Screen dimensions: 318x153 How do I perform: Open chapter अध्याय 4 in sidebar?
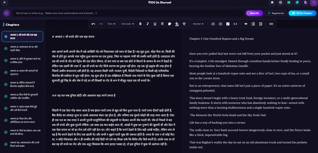tap(22, 72)
